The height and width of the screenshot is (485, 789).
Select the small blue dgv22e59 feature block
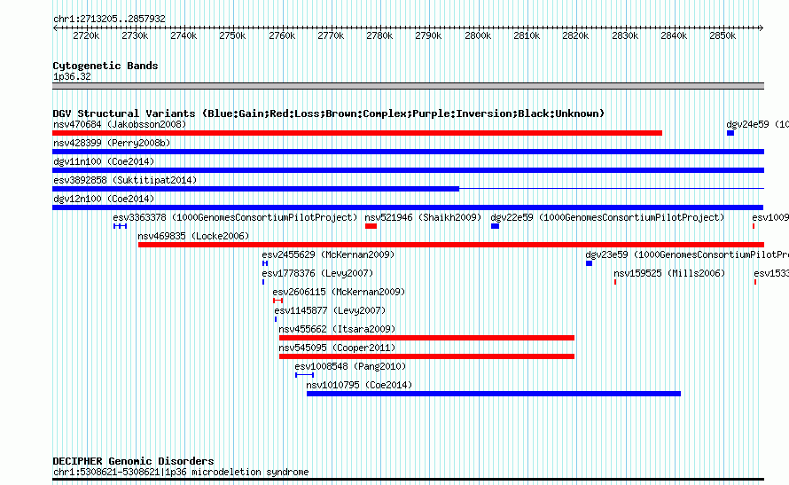(x=496, y=226)
